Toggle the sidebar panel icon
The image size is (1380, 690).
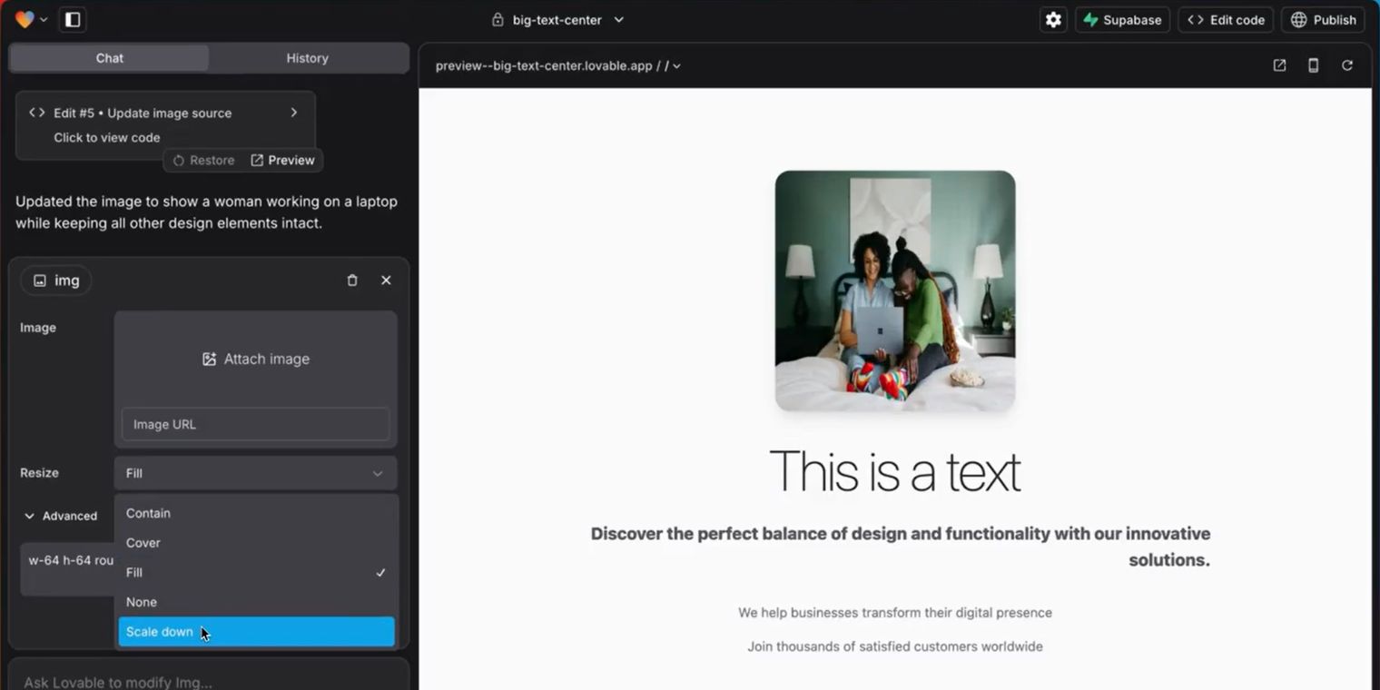(73, 20)
